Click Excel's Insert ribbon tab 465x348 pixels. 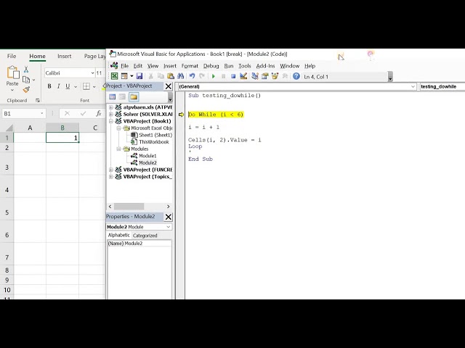[x=65, y=57]
